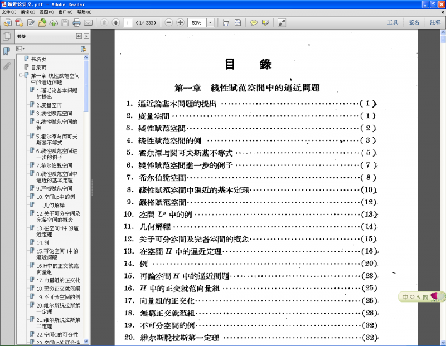Click the Fit width scrolling icon
Image resolution: width=446 pixels, height=346 pixels.
226,22
